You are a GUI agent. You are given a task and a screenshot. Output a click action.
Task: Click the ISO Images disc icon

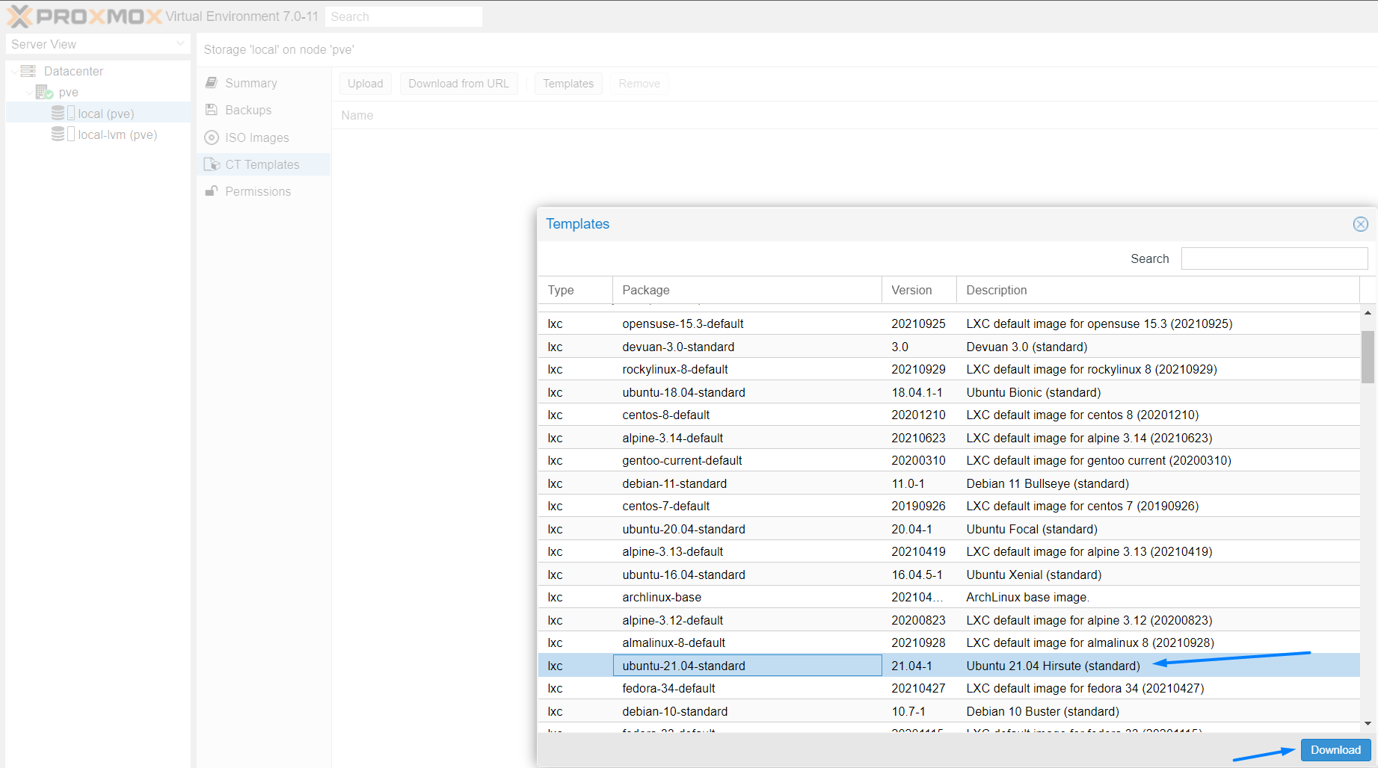pos(212,137)
